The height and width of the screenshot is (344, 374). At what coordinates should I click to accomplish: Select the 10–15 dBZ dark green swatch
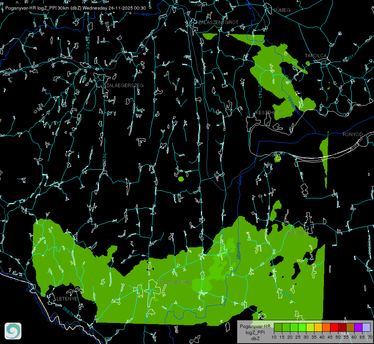click(278, 327)
